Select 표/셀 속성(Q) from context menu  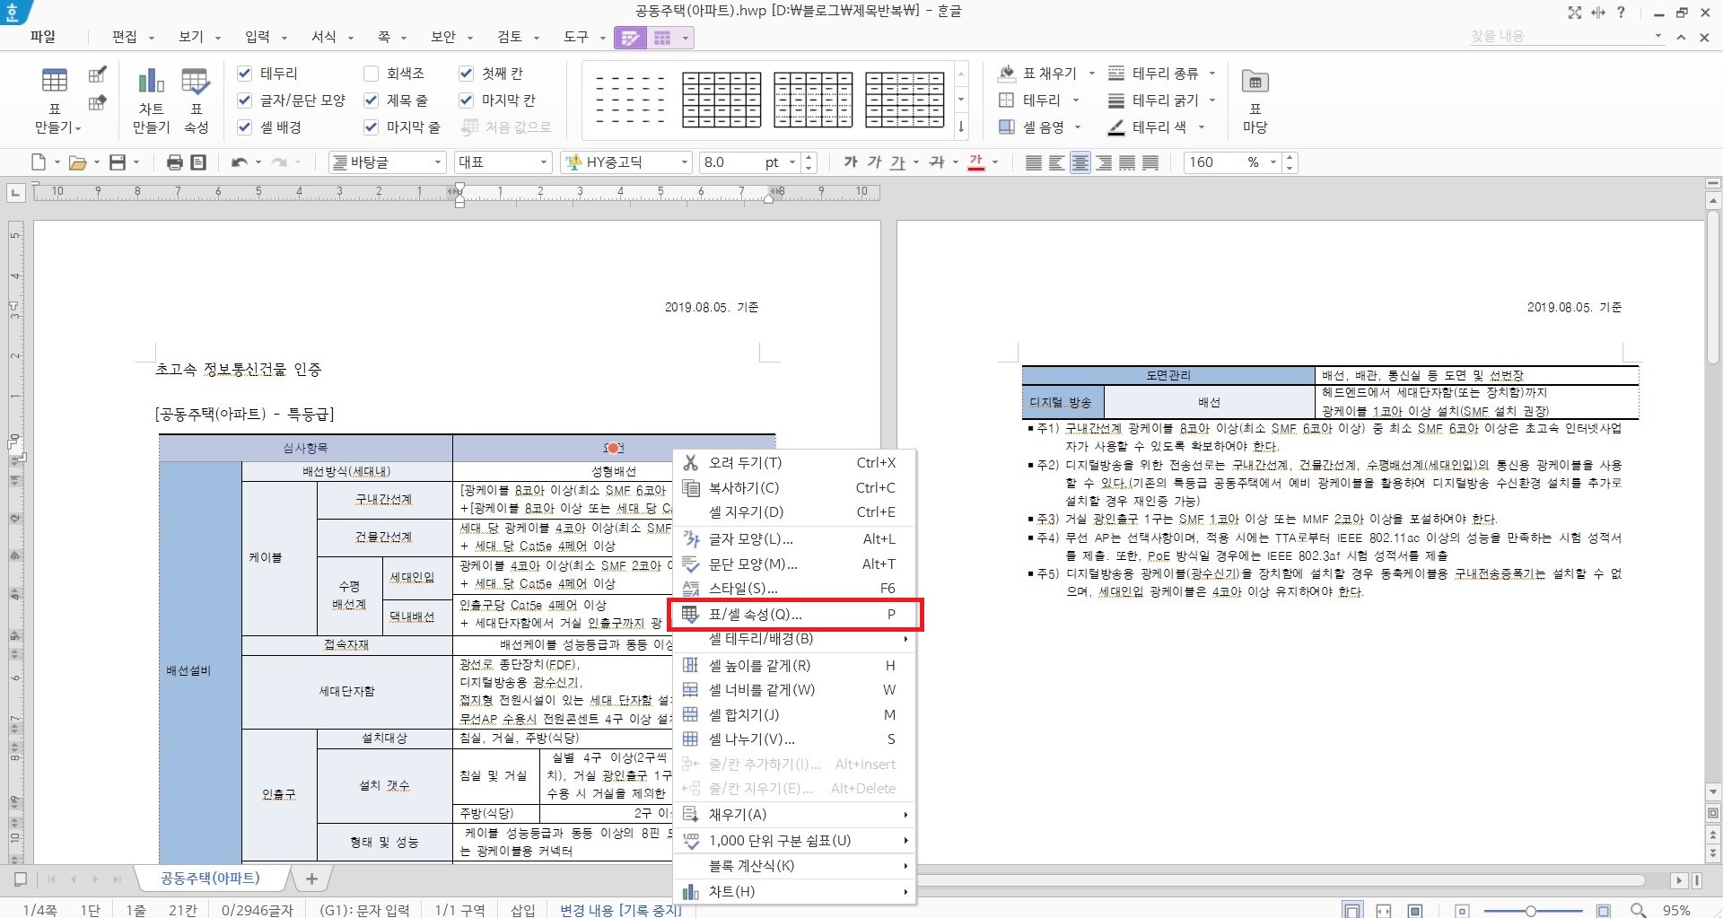point(796,615)
